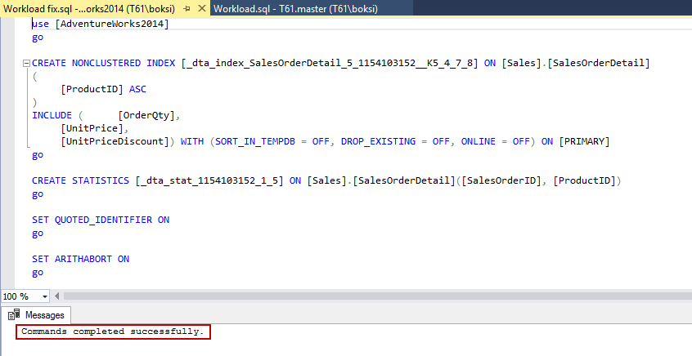This screenshot has width=692, height=356.
Task: Click the Messages tab icon
Action: click(14, 314)
